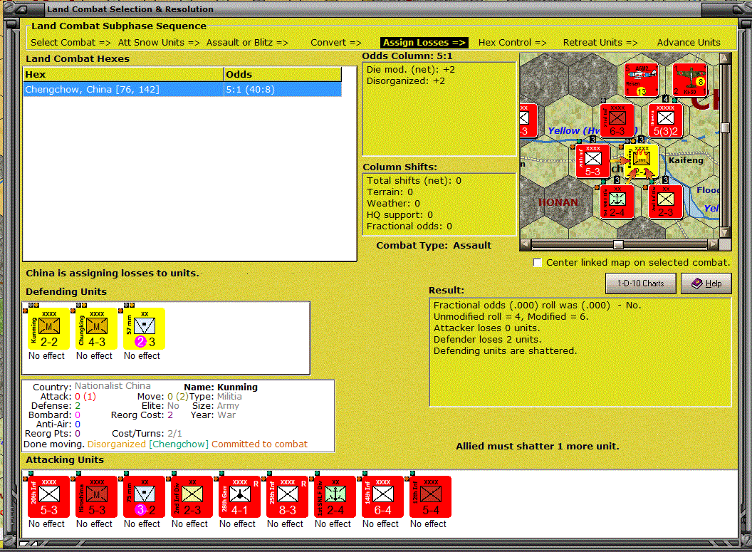The height and width of the screenshot is (552, 752).
Task: Click the Ki-30 aircraft counter on the map
Action: [689, 80]
